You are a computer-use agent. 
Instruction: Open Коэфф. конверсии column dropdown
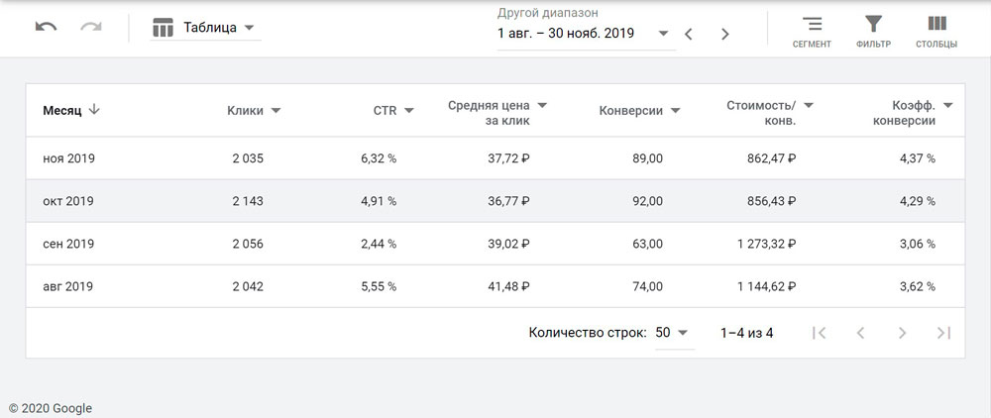(x=948, y=105)
